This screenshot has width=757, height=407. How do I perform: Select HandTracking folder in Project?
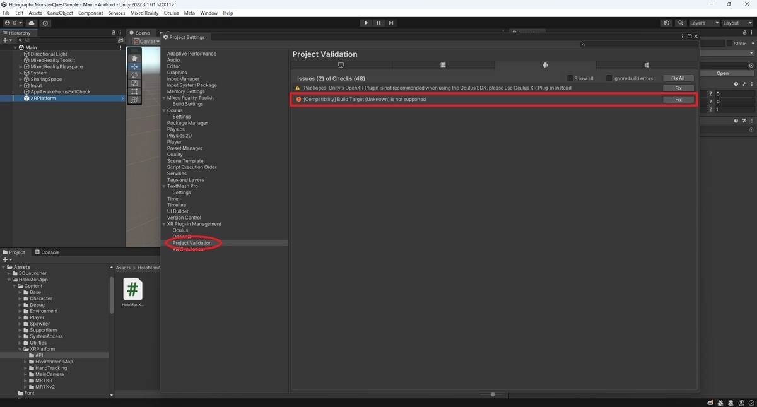pyautogui.click(x=51, y=368)
